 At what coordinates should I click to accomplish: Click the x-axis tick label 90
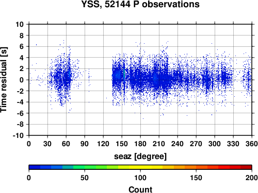[x=85, y=144]
